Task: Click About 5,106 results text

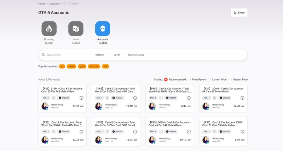Action: point(49,80)
